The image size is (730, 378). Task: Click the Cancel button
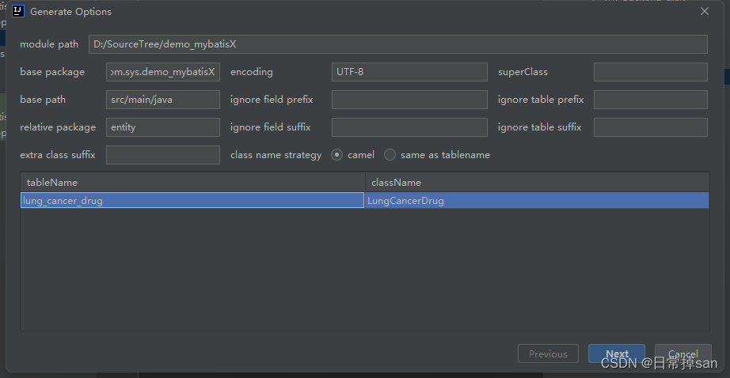point(683,353)
